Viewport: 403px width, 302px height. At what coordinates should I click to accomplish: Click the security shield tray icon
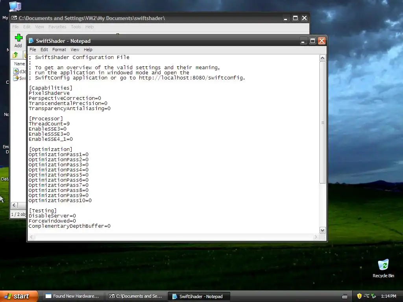tap(359, 296)
